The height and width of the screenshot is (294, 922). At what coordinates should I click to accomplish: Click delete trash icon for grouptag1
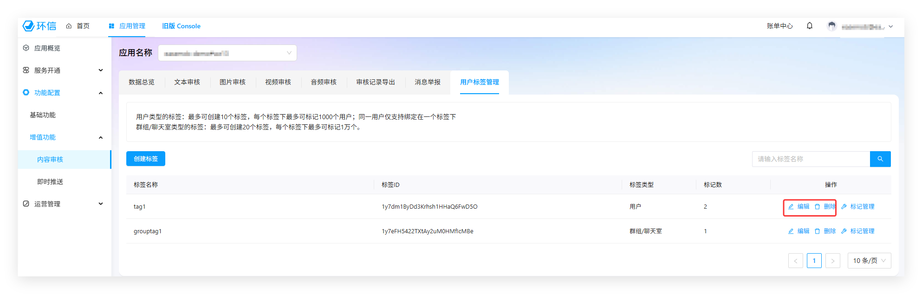click(x=817, y=231)
